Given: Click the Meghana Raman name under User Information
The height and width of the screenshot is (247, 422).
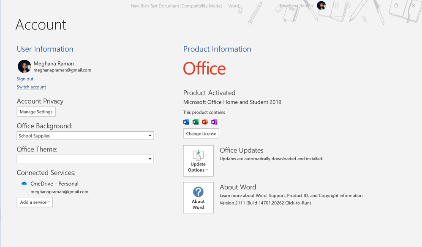Looking at the screenshot, I should pyautogui.click(x=54, y=64).
